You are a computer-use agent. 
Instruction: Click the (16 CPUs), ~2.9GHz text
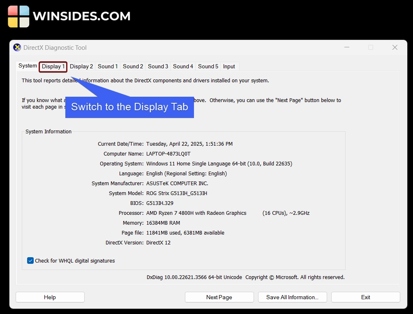pyautogui.click(x=286, y=213)
